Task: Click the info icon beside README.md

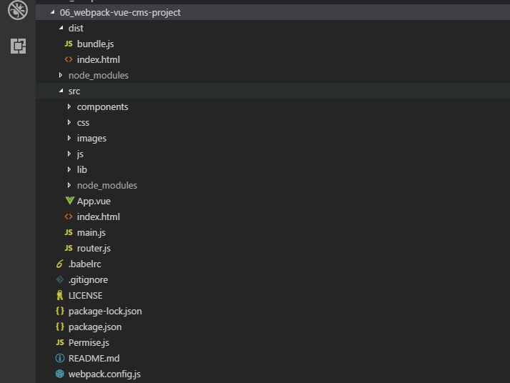Action: click(x=60, y=358)
